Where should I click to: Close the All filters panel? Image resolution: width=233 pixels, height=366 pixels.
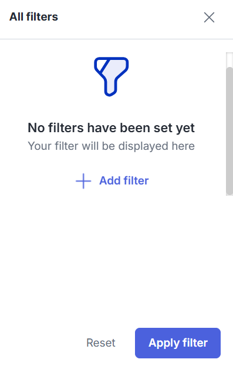point(209,18)
